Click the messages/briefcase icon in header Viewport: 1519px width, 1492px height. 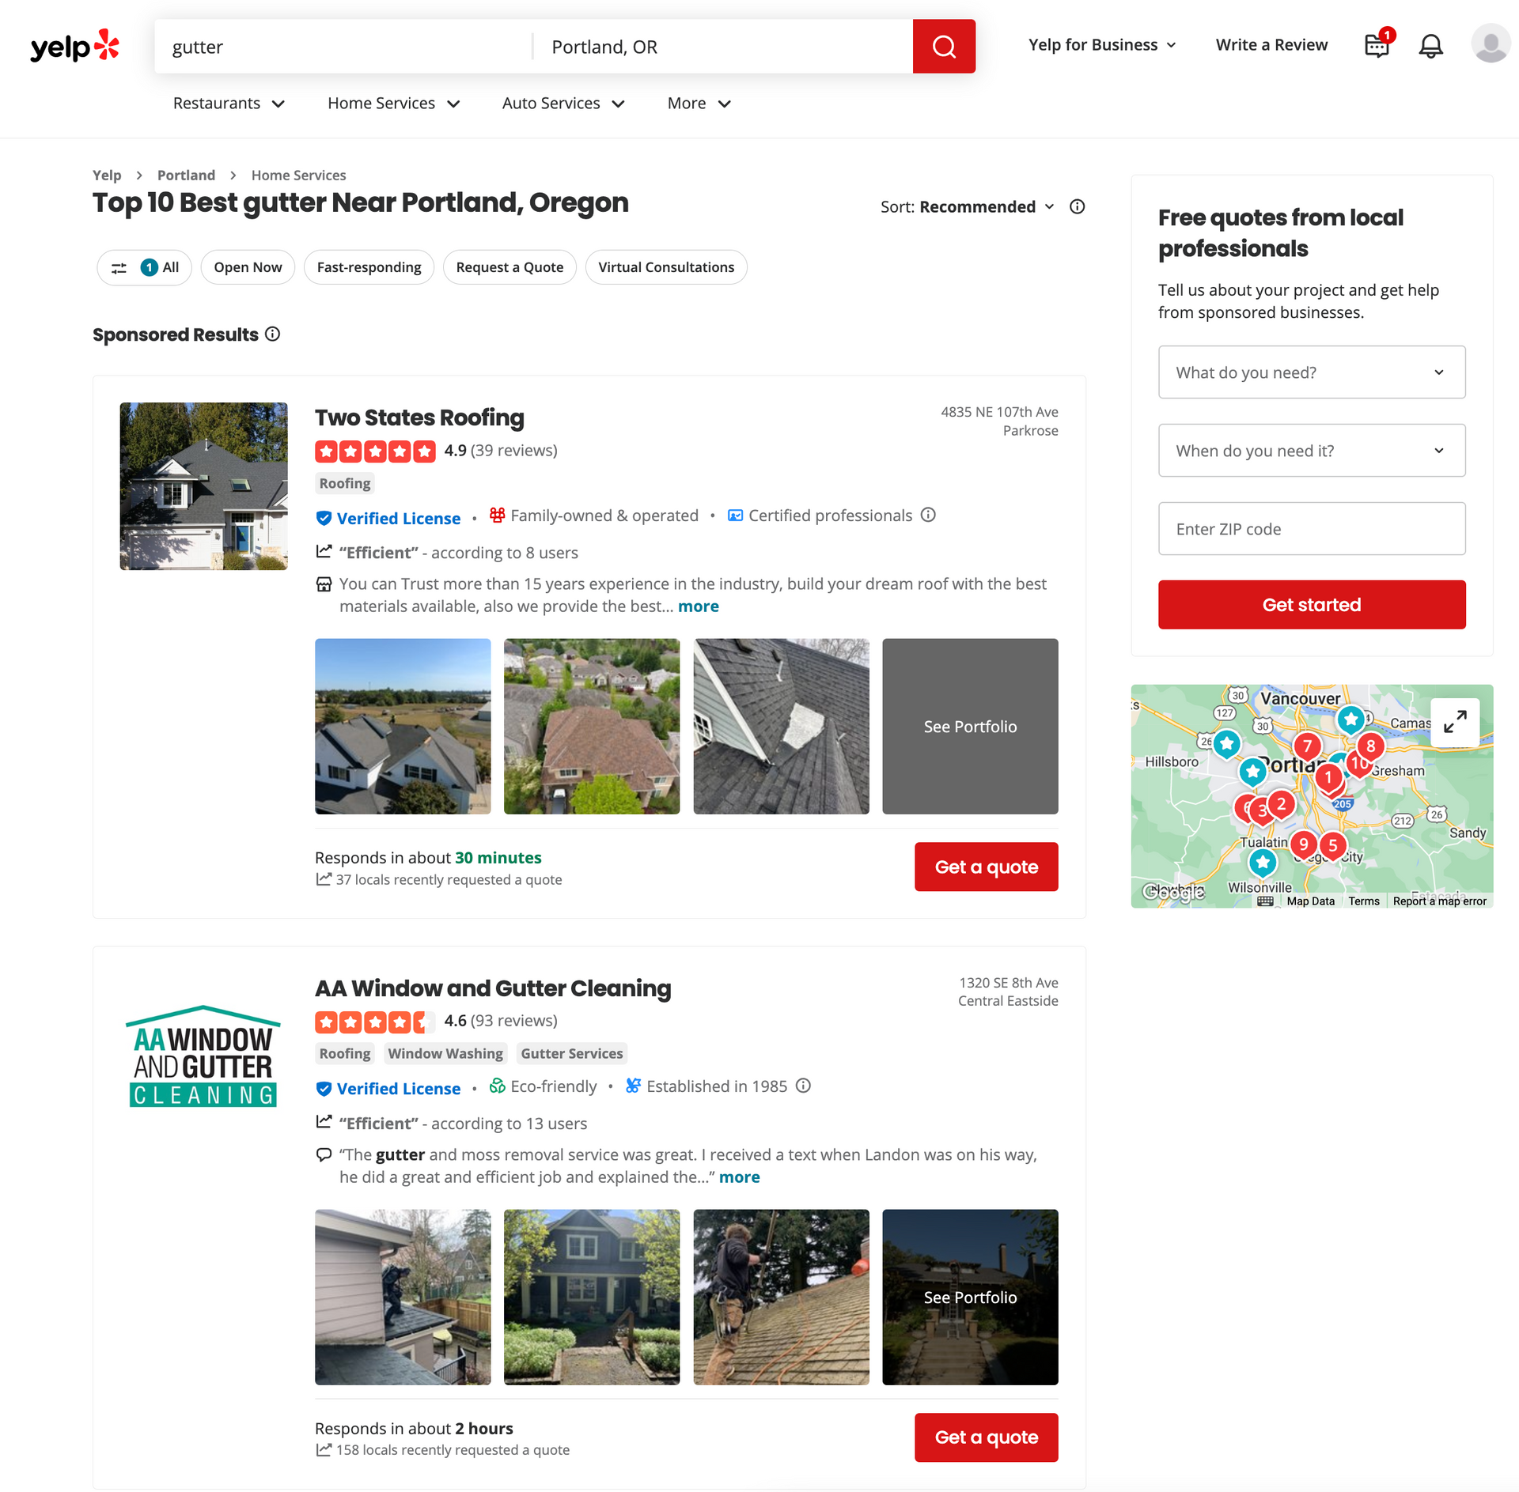1378,45
